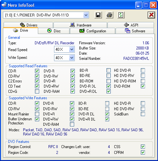The width and height of the screenshot is (158, 161).
Task: Click firmware version value 1.06
Action: [x=146, y=43]
